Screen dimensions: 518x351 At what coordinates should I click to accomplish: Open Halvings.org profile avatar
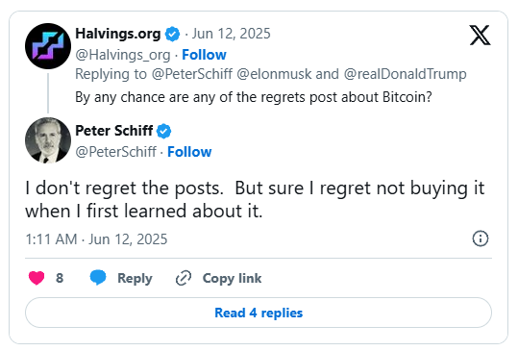[48, 46]
